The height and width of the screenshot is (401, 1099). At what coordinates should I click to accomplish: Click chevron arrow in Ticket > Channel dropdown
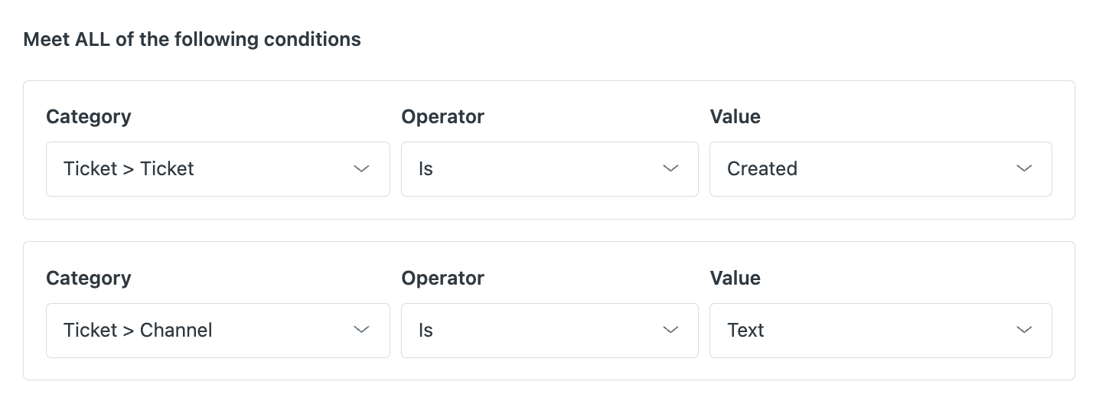(x=362, y=331)
